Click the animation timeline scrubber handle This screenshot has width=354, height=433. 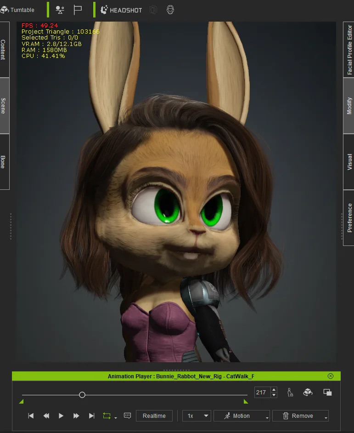click(82, 395)
